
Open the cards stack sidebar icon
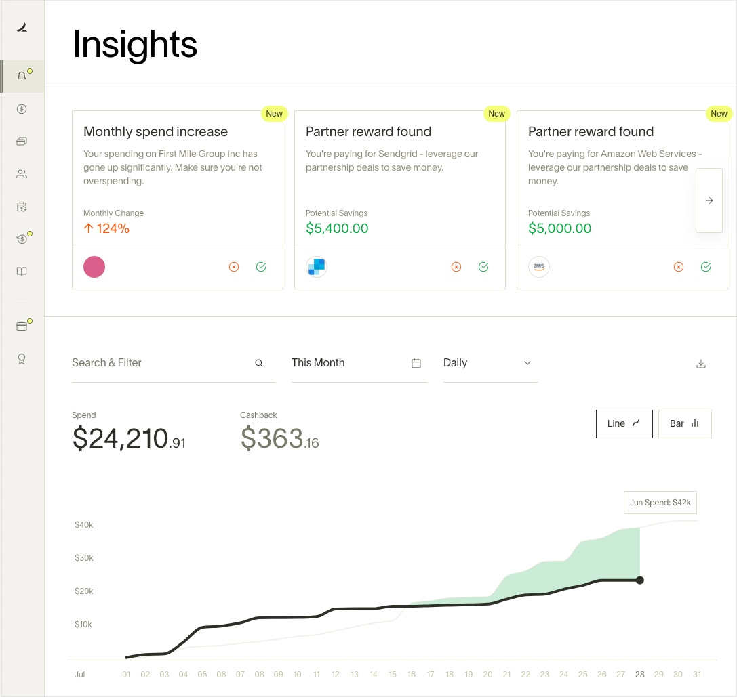point(22,142)
